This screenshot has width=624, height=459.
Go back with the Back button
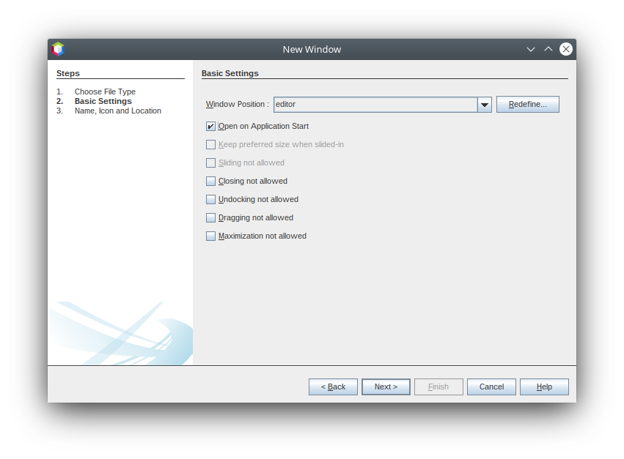click(x=333, y=387)
